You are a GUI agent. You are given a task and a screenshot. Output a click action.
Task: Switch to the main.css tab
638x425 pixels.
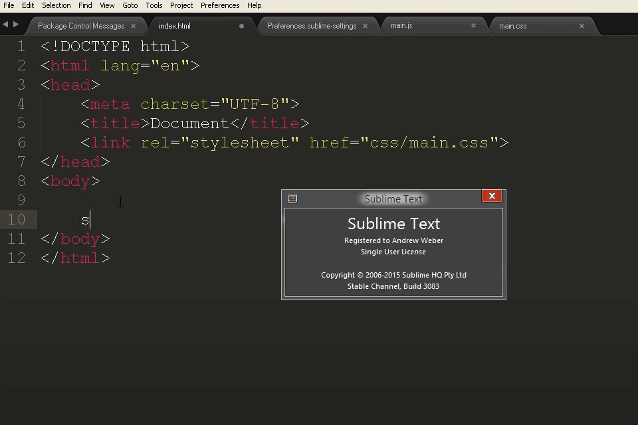click(x=512, y=26)
